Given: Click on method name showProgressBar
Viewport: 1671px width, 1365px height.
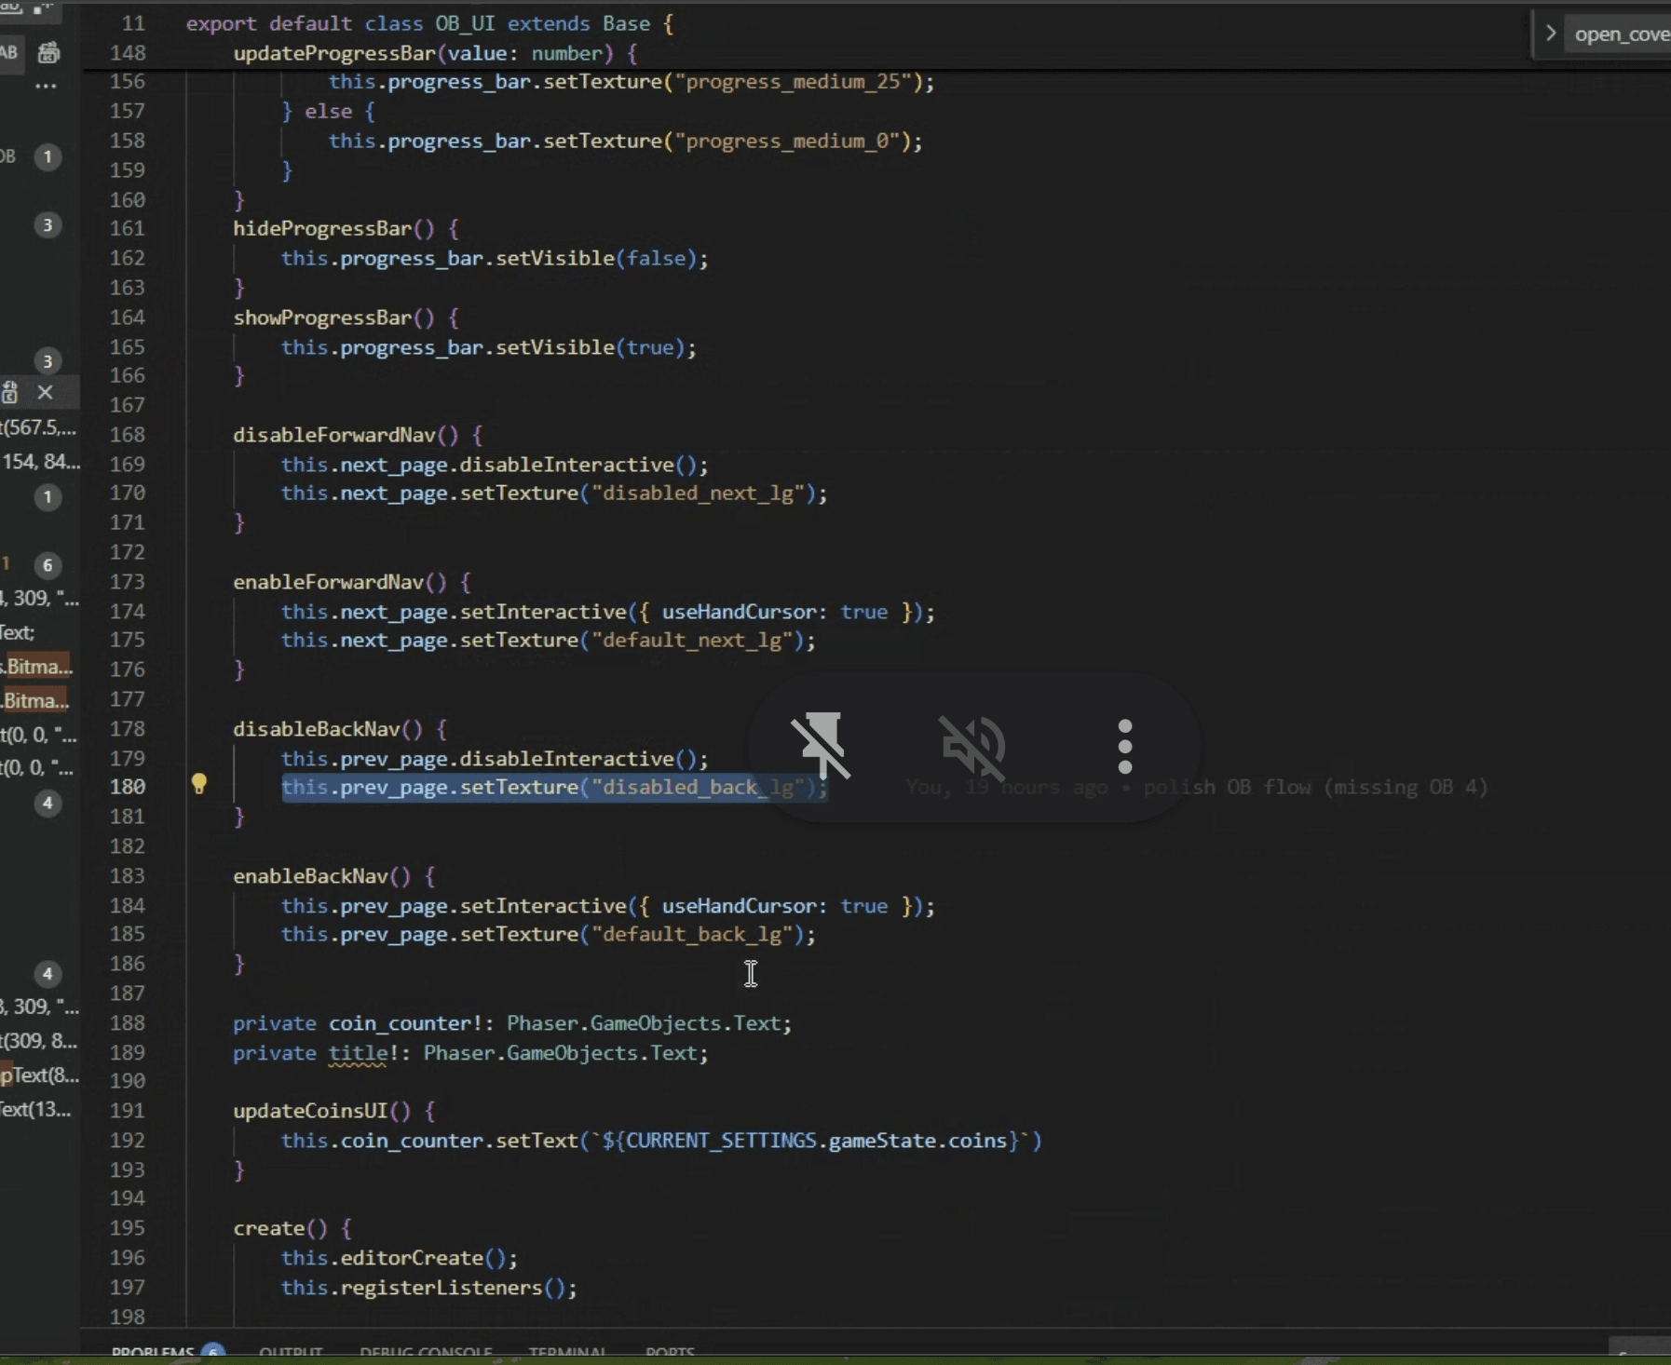Looking at the screenshot, I should pyautogui.click(x=322, y=318).
